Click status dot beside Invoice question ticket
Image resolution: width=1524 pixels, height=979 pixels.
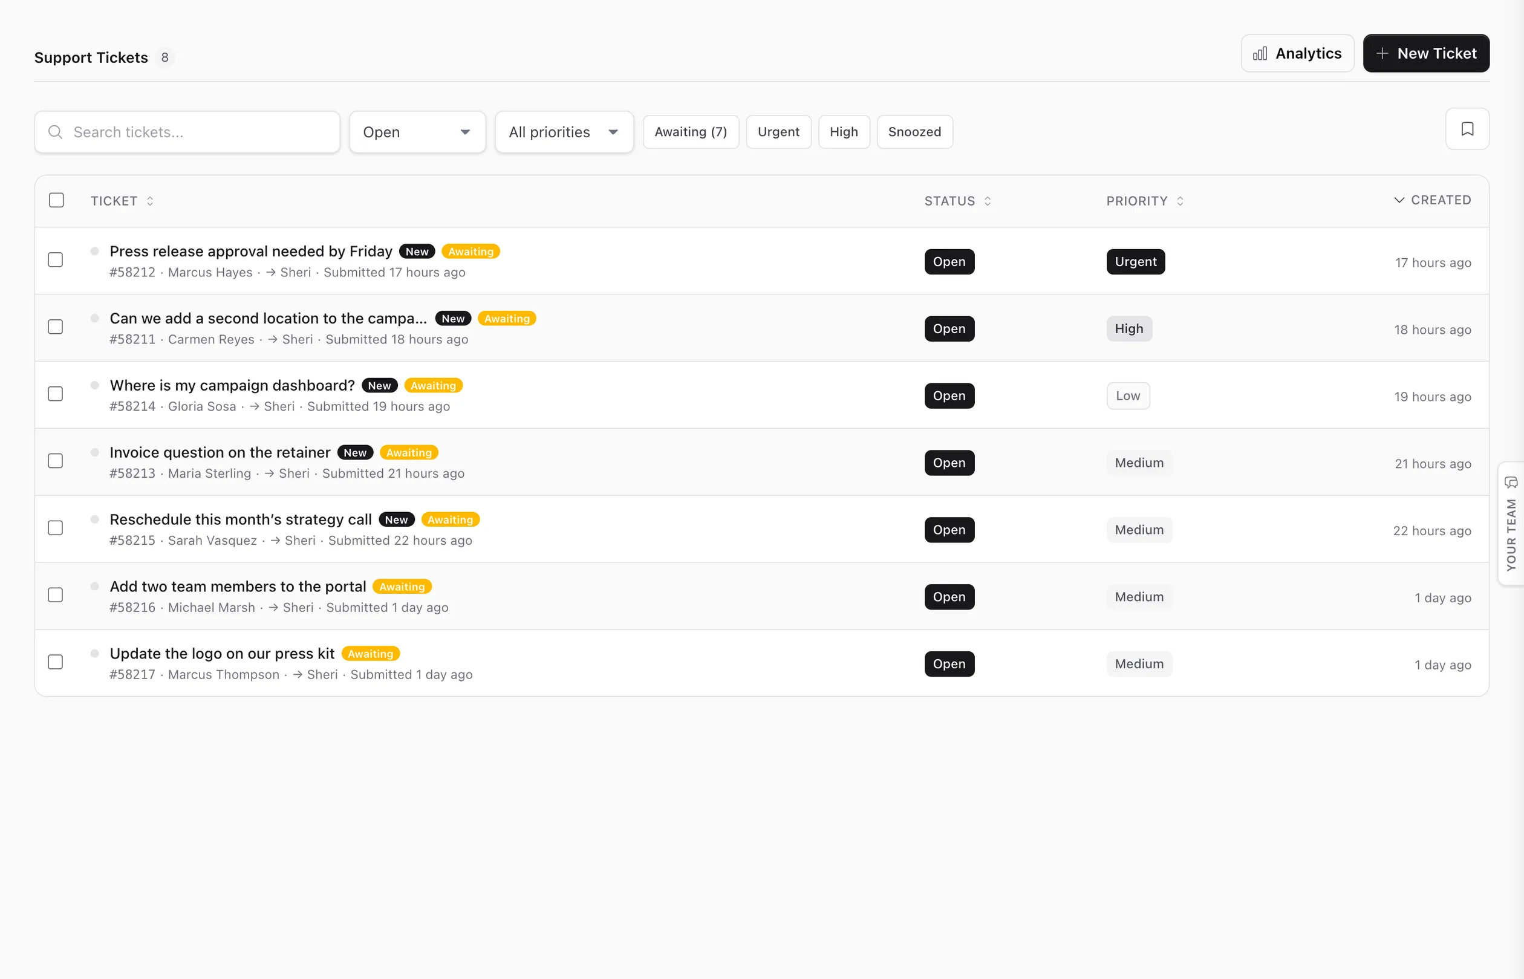94,452
